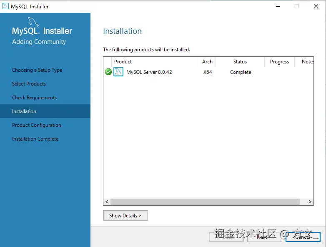Go to Installation Complete step
The height and width of the screenshot is (247, 326).
(x=35, y=139)
